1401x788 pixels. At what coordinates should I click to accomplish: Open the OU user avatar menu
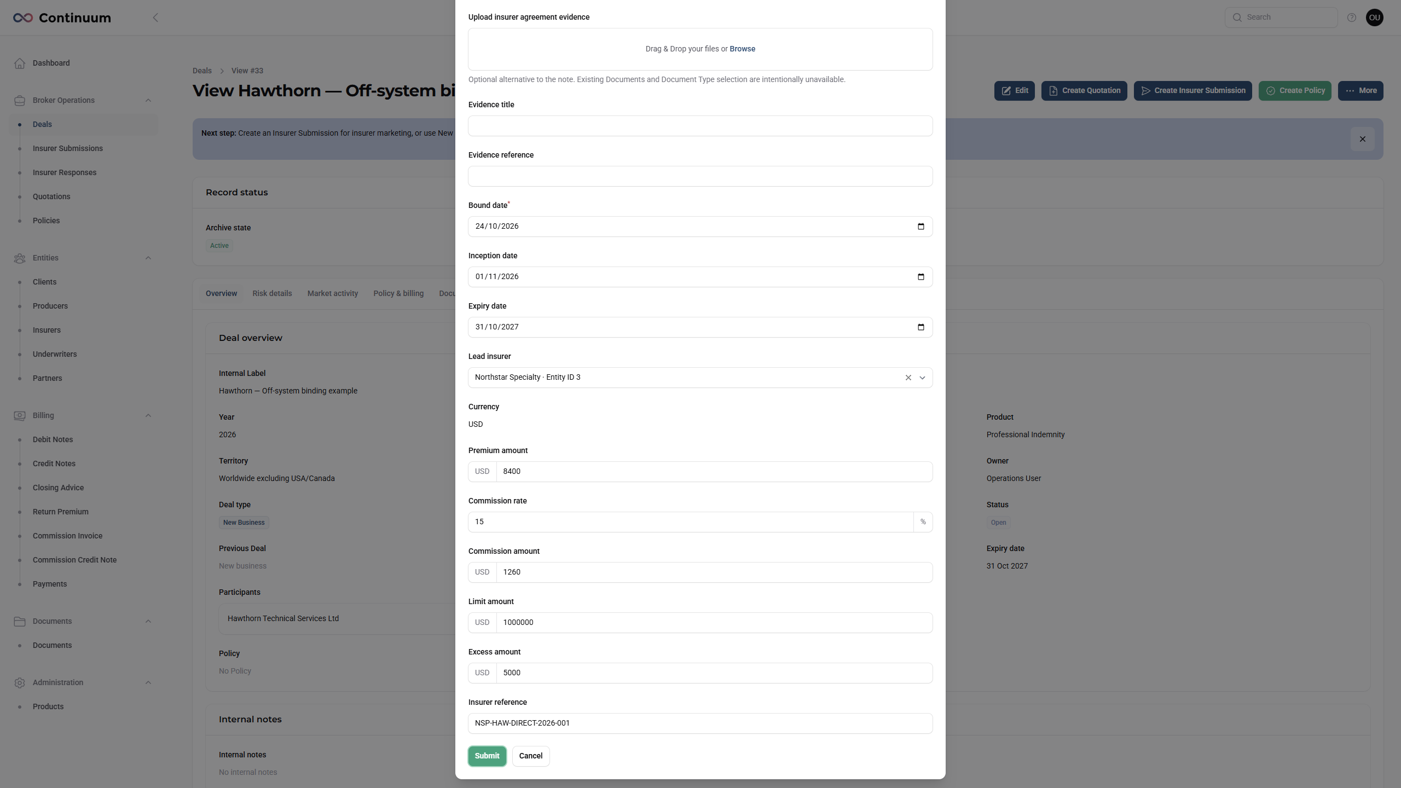tap(1375, 18)
